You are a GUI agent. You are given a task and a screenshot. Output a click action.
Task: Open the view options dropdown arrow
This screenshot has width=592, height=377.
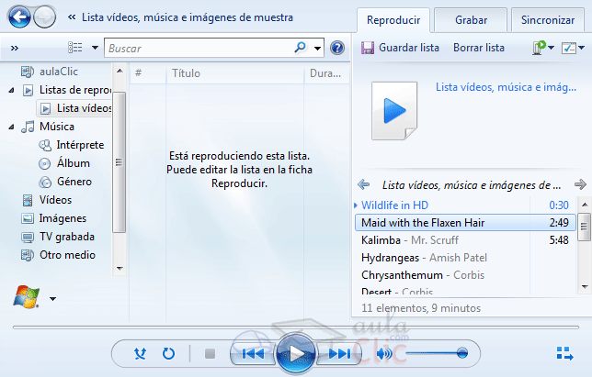(x=95, y=48)
